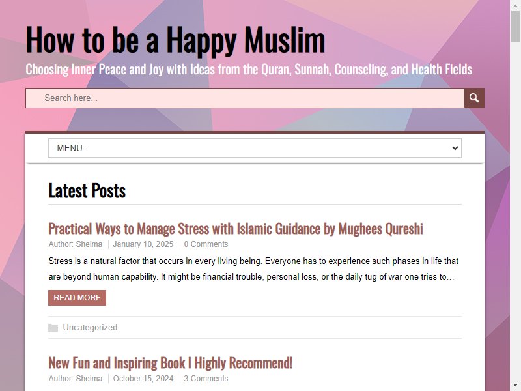Click the stress post excerpt text

pyautogui.click(x=253, y=268)
